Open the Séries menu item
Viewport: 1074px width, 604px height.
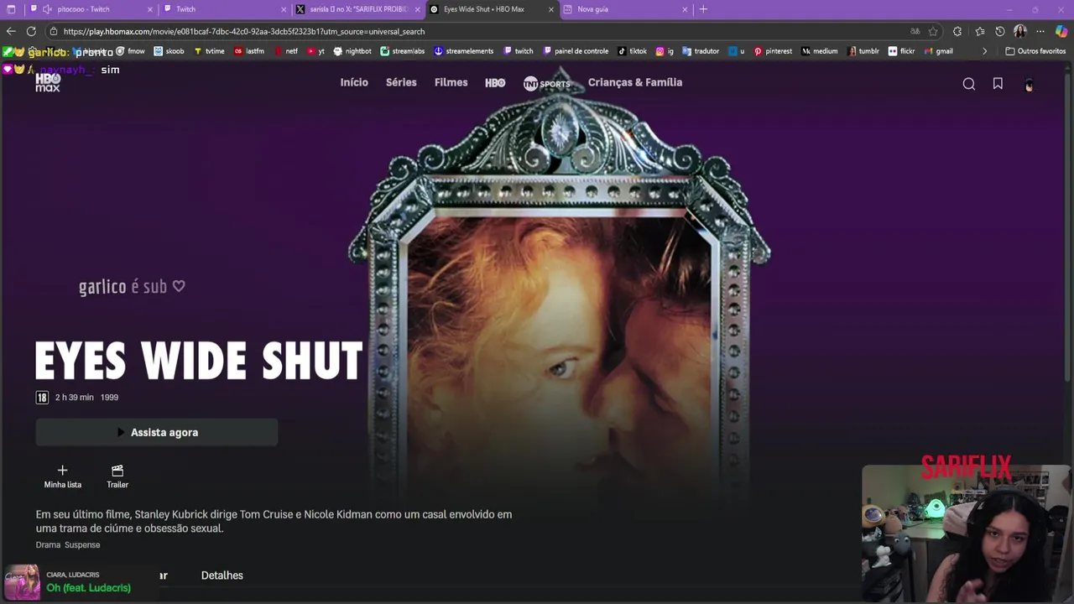401,82
